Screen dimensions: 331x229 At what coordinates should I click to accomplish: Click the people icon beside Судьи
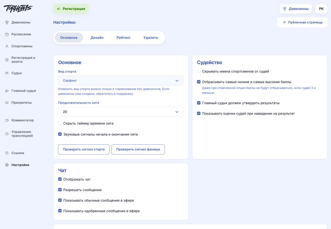point(7,73)
